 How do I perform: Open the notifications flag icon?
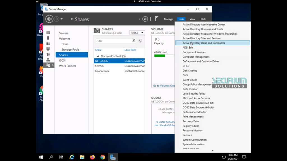[x=156, y=19]
